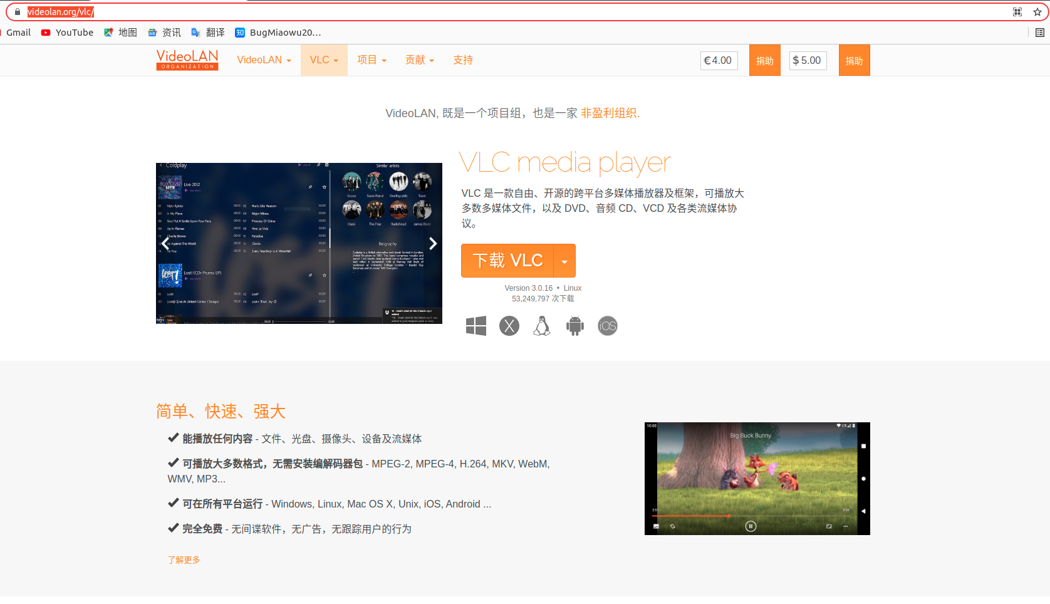Open the VLC desktop screenshot thumbnail

click(299, 243)
